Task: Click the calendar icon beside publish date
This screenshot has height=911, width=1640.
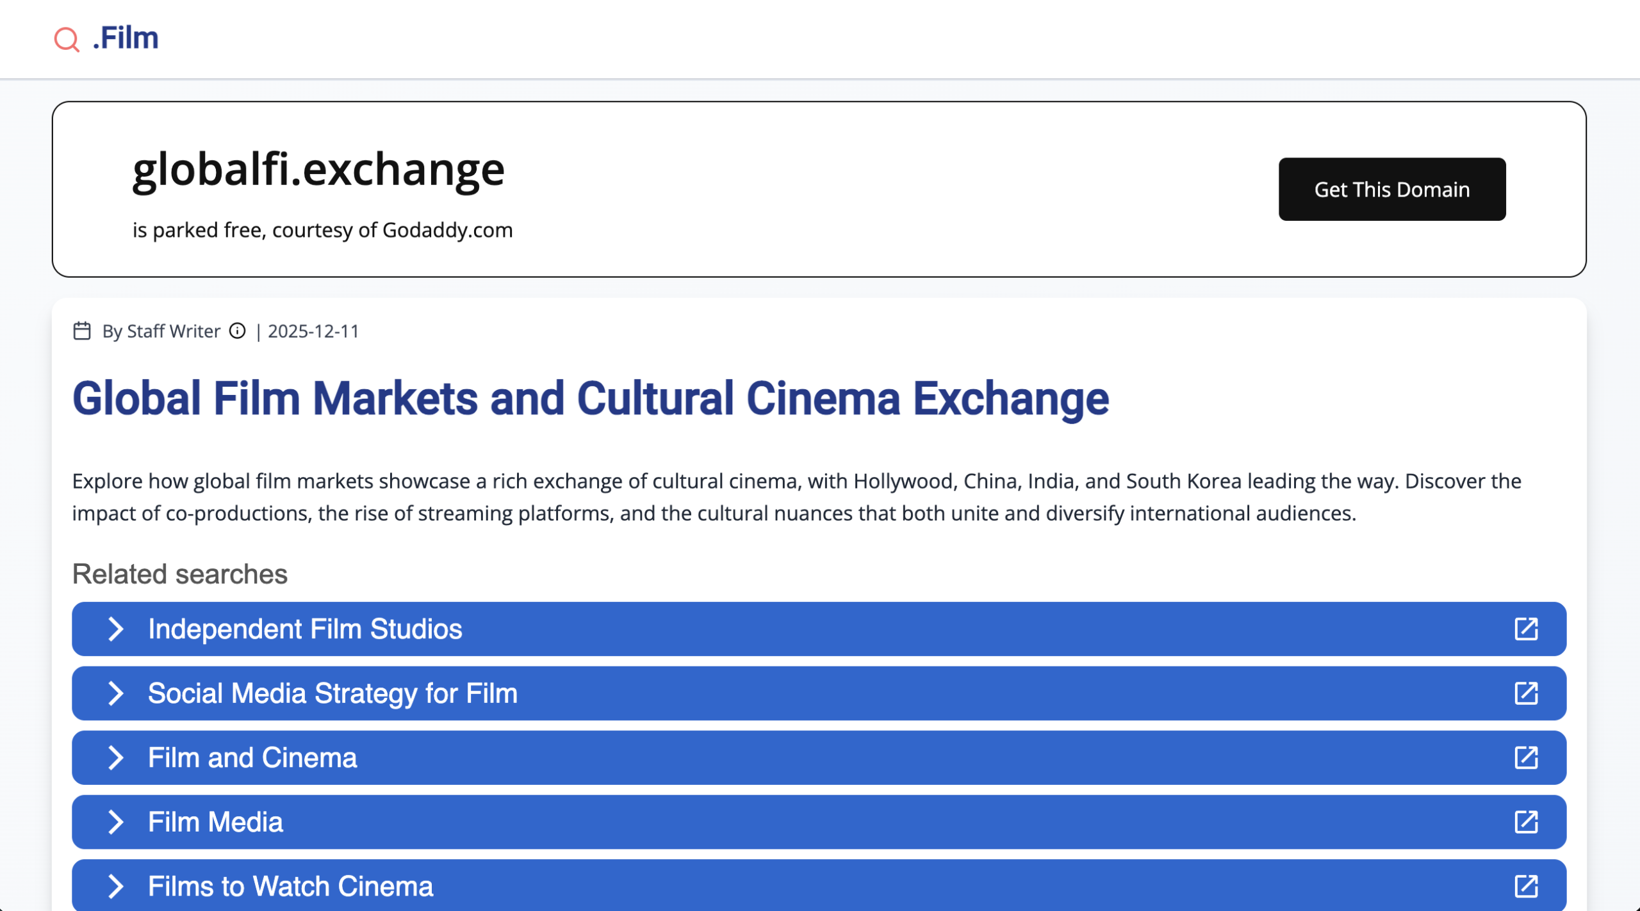Action: click(x=82, y=331)
